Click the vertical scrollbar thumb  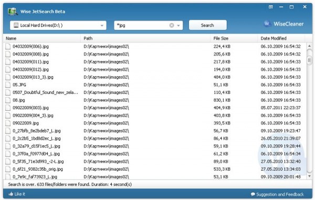309,60
